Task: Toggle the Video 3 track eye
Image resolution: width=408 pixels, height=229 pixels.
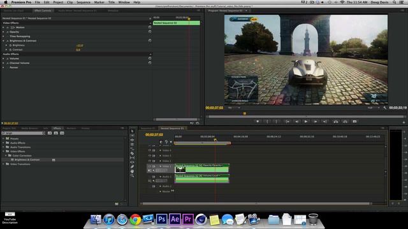Action: (150, 155)
